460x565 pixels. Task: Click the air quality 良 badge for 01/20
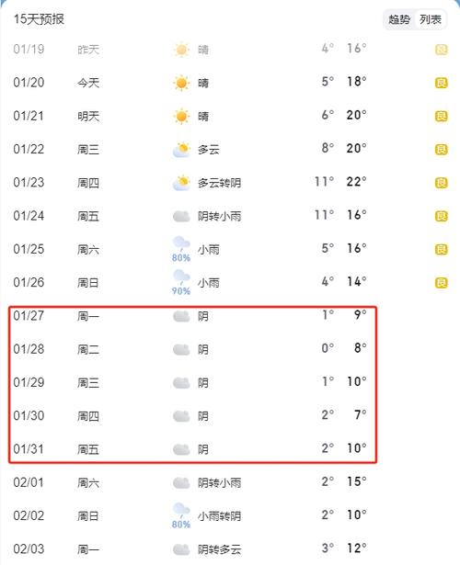click(x=441, y=84)
